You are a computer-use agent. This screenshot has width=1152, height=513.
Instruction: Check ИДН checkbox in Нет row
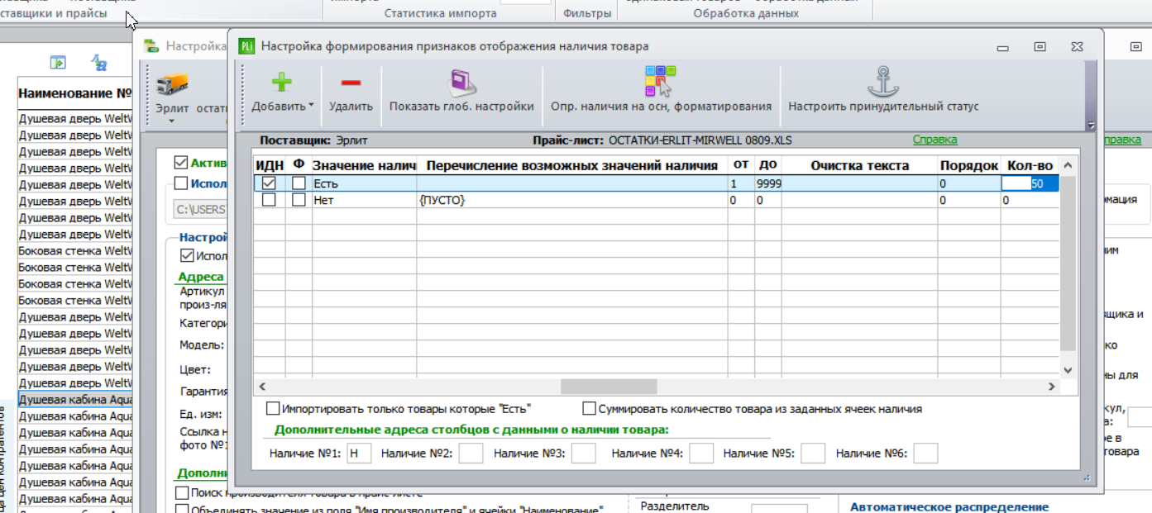click(x=269, y=200)
